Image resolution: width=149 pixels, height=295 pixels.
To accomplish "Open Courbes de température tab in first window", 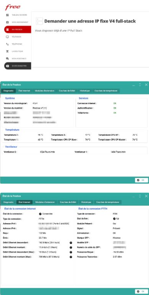I will point(106,91).
